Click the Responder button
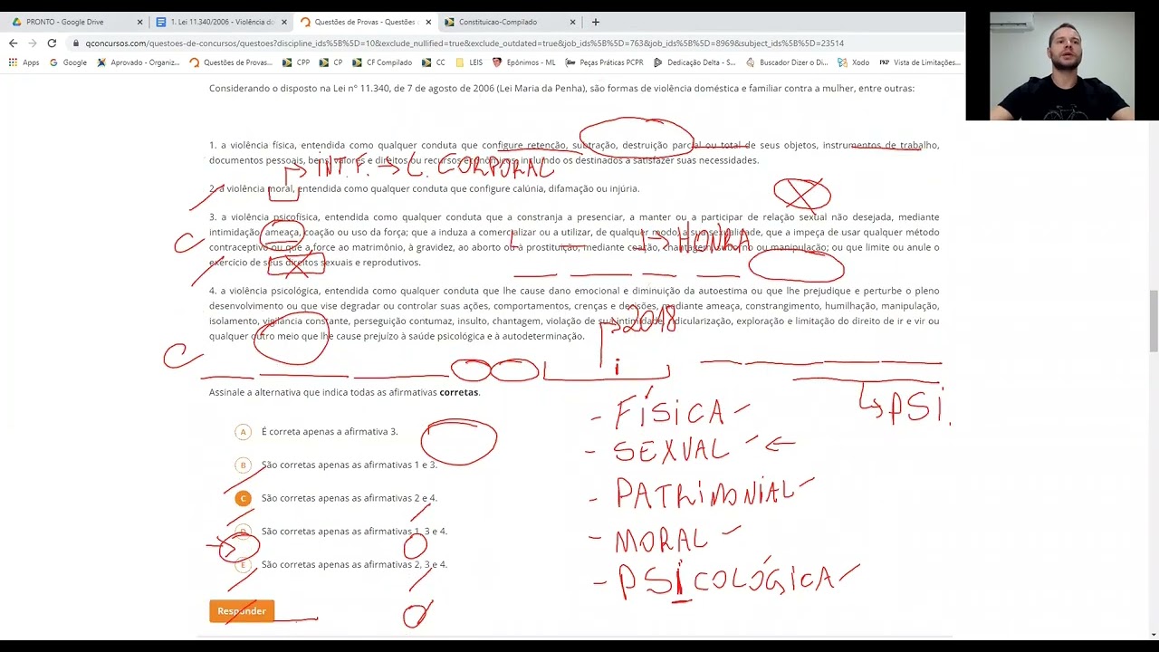 pos(242,611)
